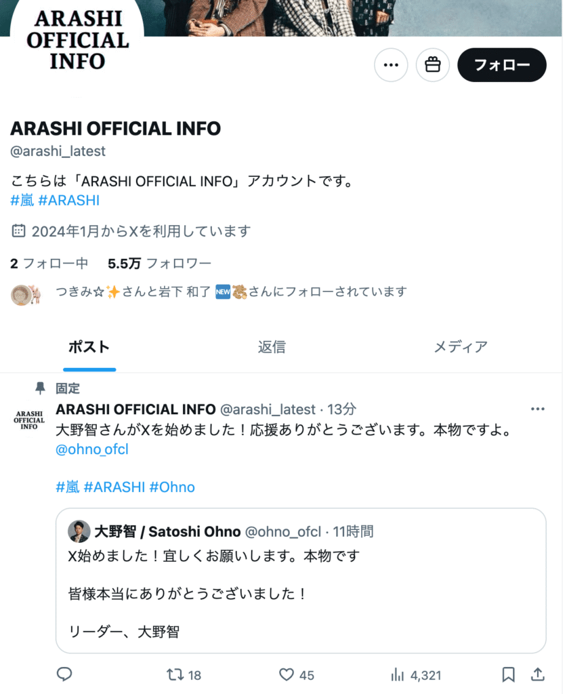View the 2 フォロー中 following list
This screenshot has height=694, width=567.
click(49, 264)
